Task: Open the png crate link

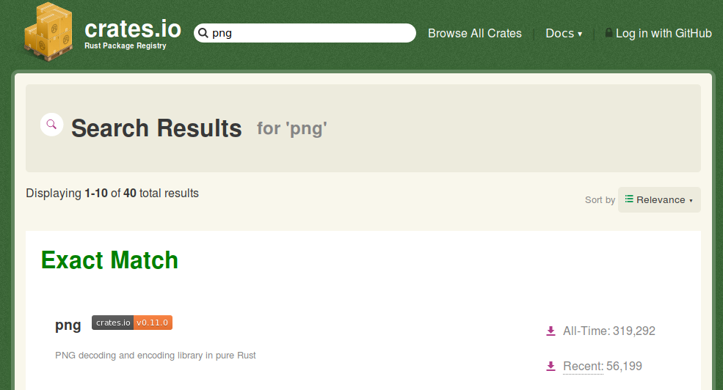Action: 68,325
